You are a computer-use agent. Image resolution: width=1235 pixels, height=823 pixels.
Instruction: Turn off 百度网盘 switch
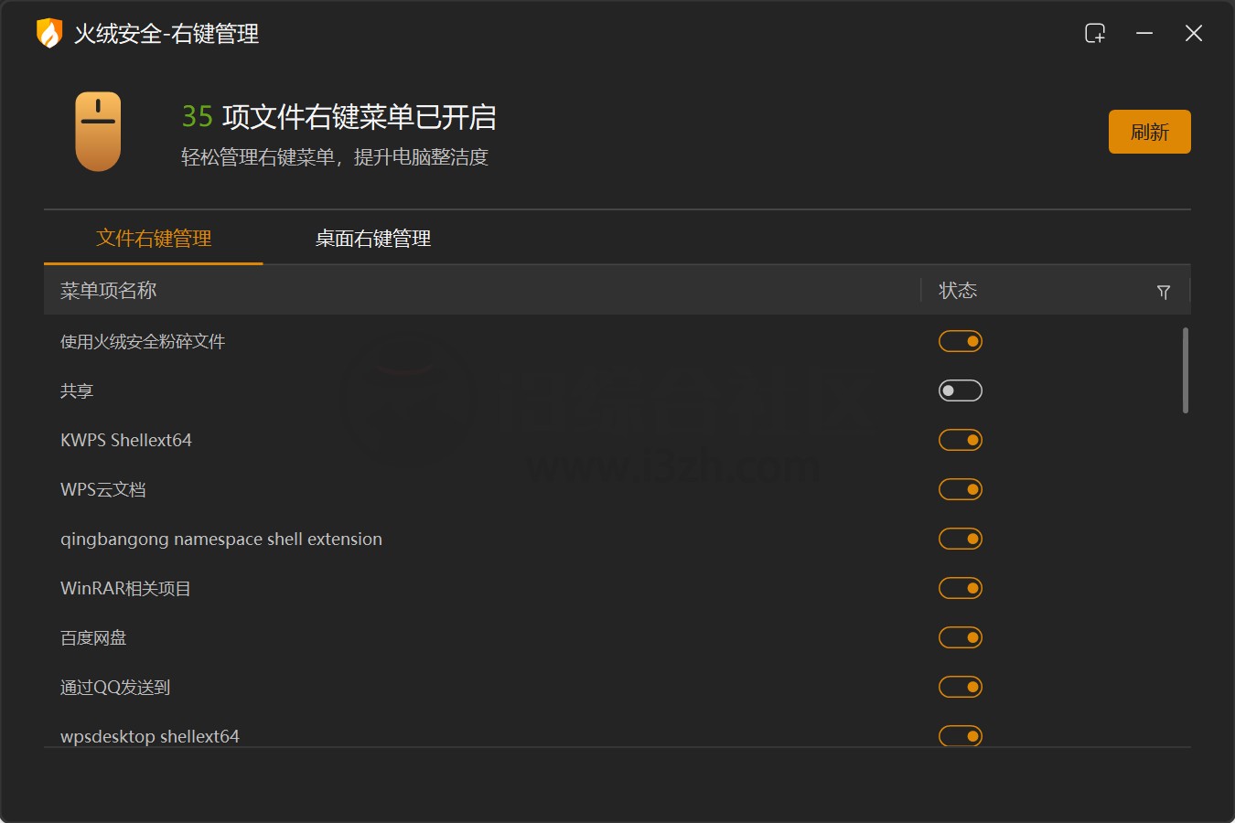tap(961, 637)
